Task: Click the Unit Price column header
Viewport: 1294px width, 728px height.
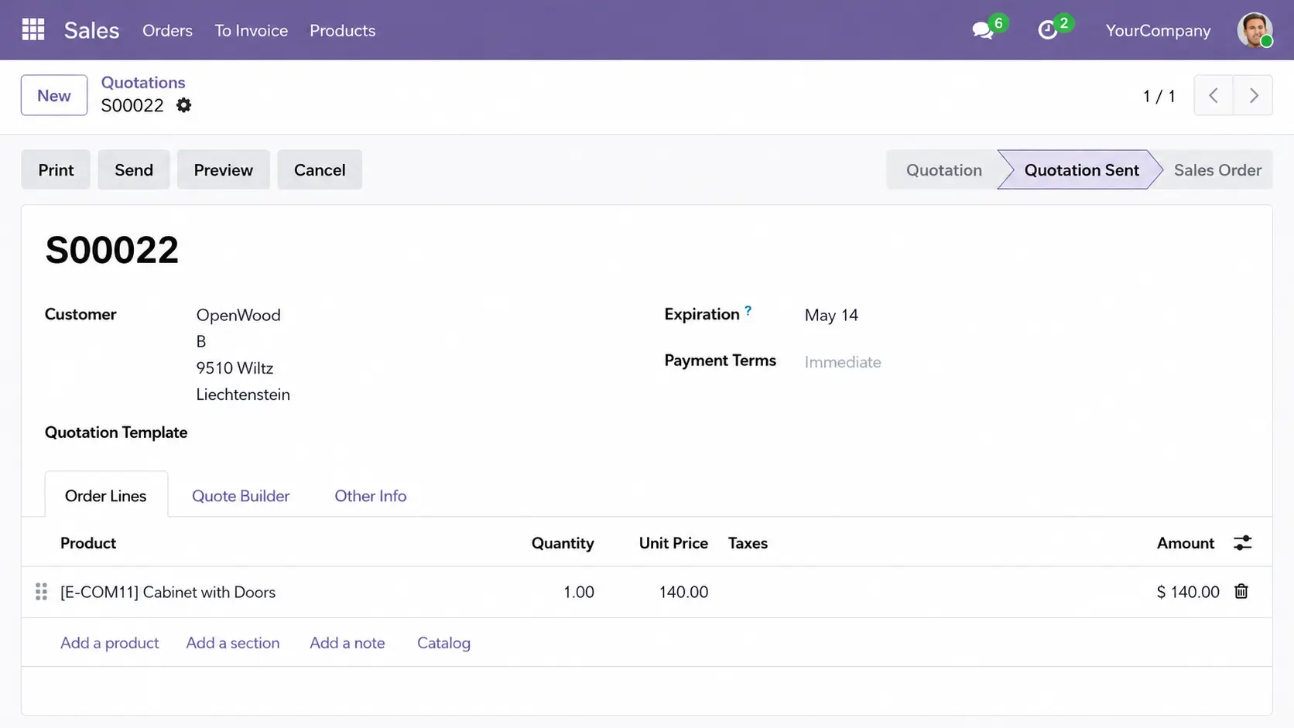Action: pyautogui.click(x=673, y=543)
